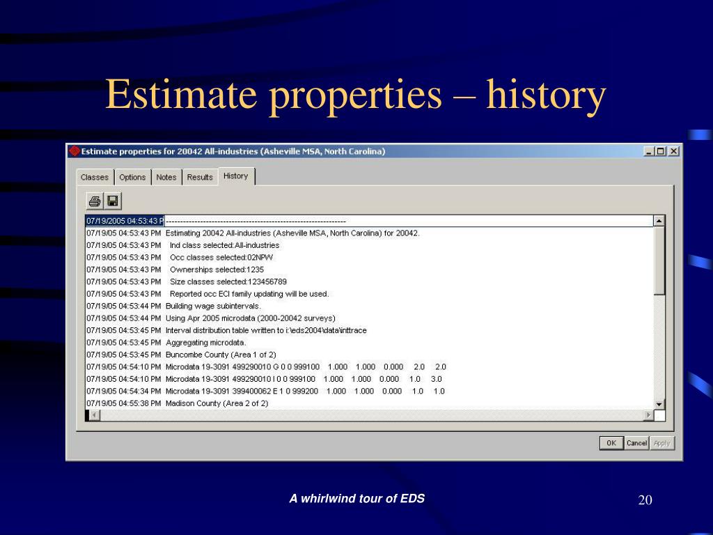Minimize the Estimate properties window
Image resolution: width=713 pixels, height=535 pixels.
(649, 151)
